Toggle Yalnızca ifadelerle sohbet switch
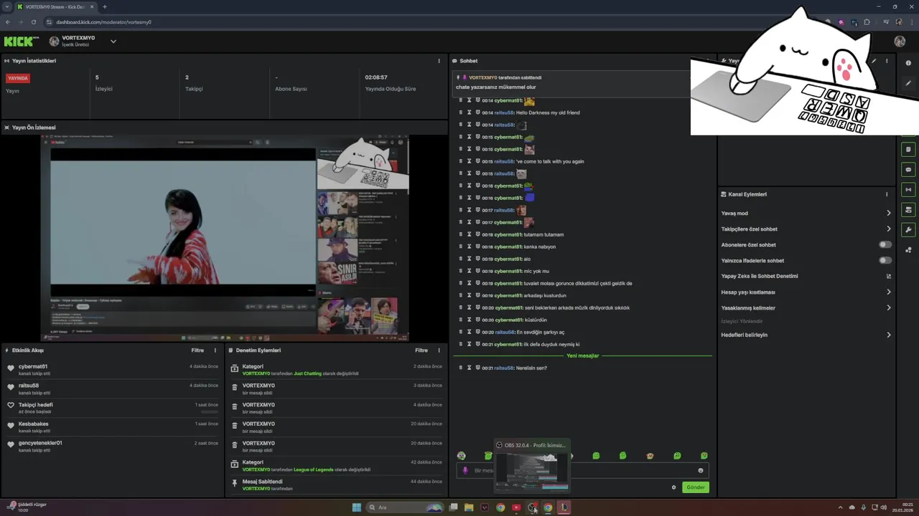This screenshot has height=516, width=919. pyautogui.click(x=885, y=261)
